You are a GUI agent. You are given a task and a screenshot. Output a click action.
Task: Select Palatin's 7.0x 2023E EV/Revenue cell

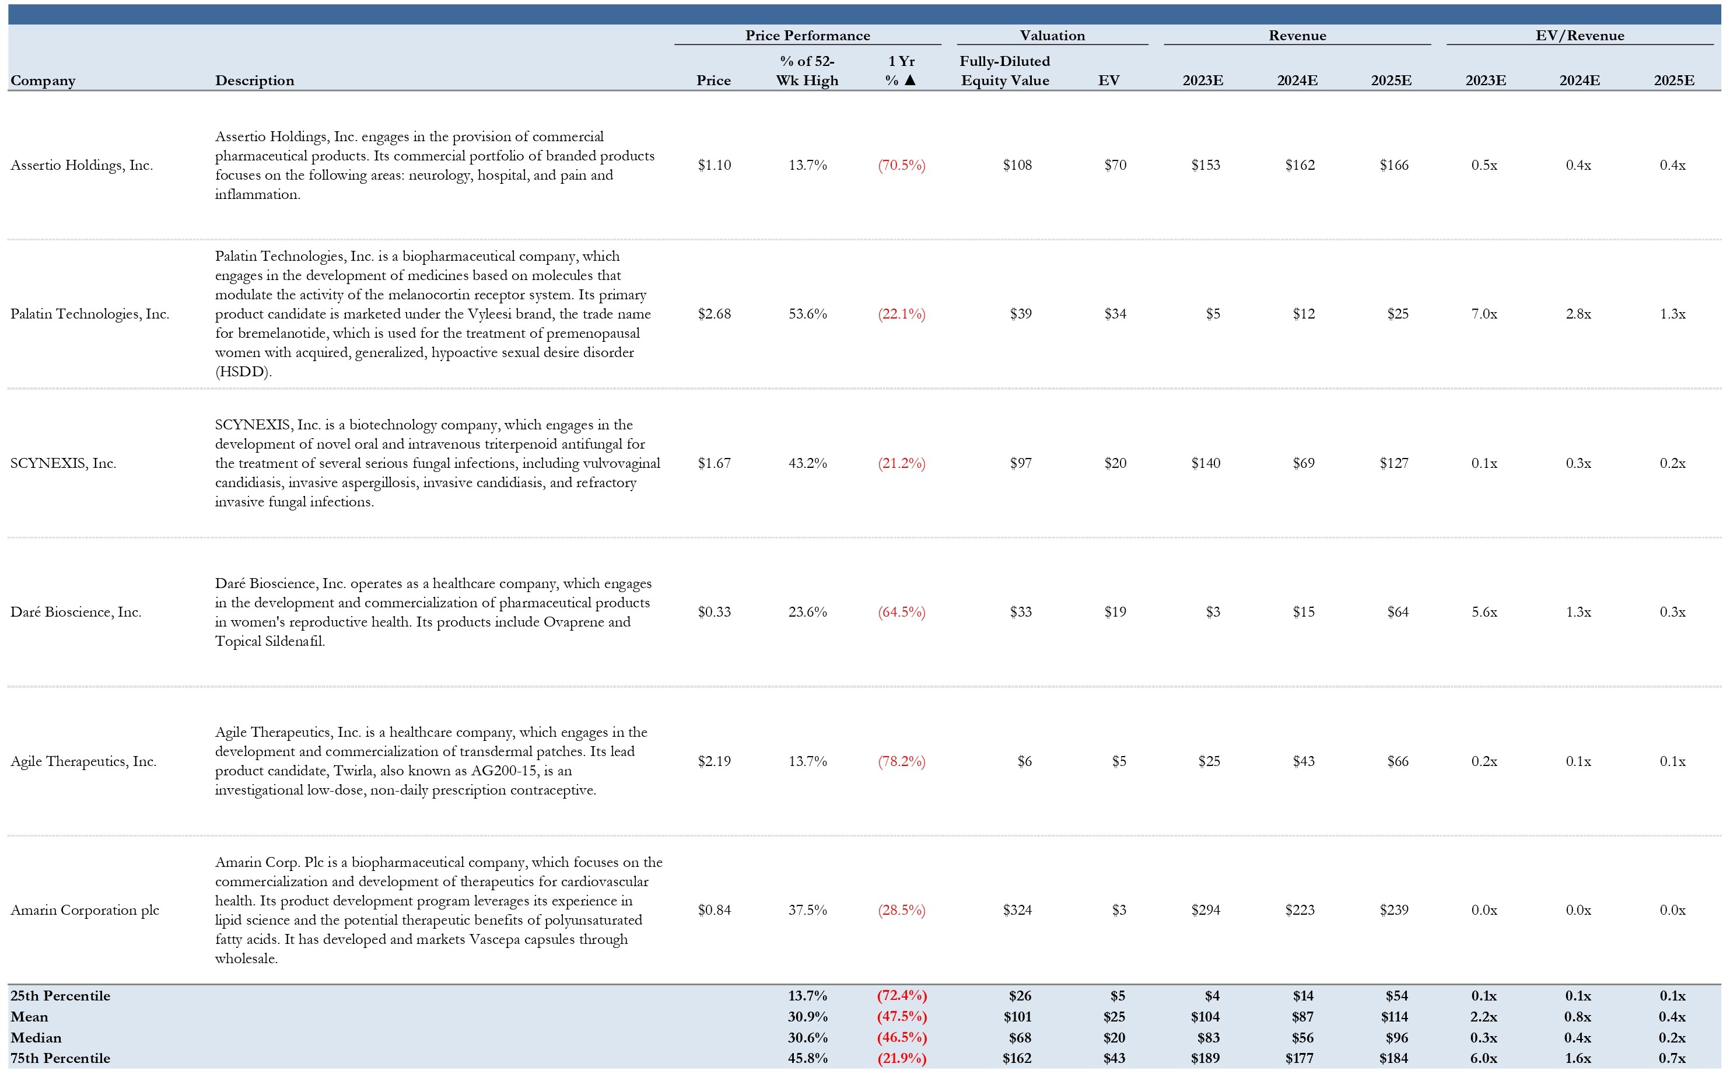pos(1484,314)
